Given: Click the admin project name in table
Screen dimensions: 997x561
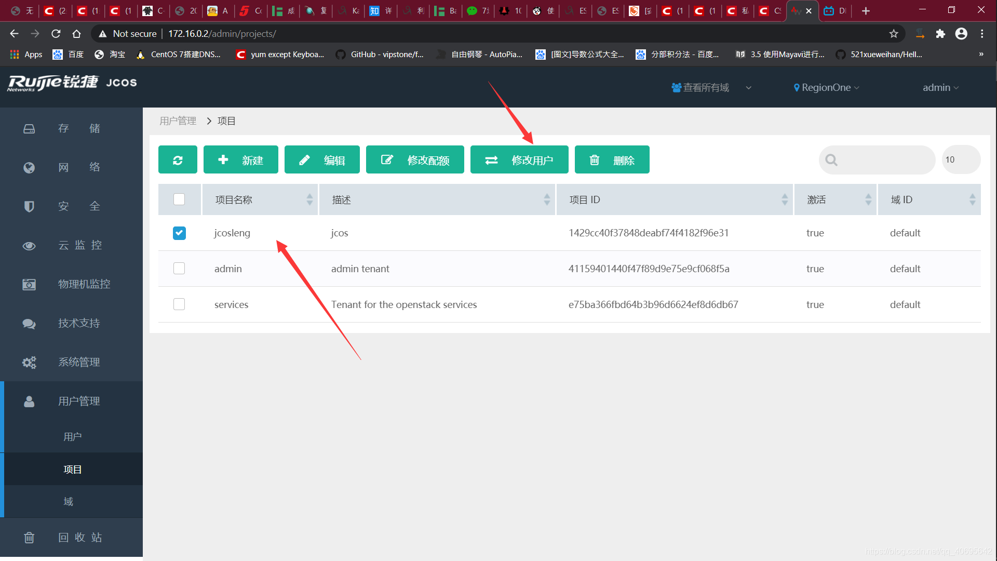Looking at the screenshot, I should pos(228,269).
